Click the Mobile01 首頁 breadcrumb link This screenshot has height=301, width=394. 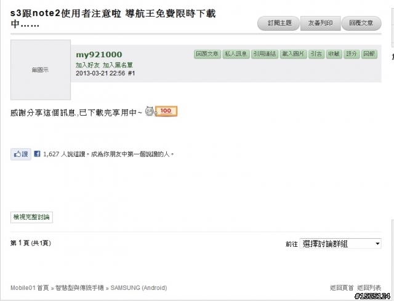tap(30, 287)
